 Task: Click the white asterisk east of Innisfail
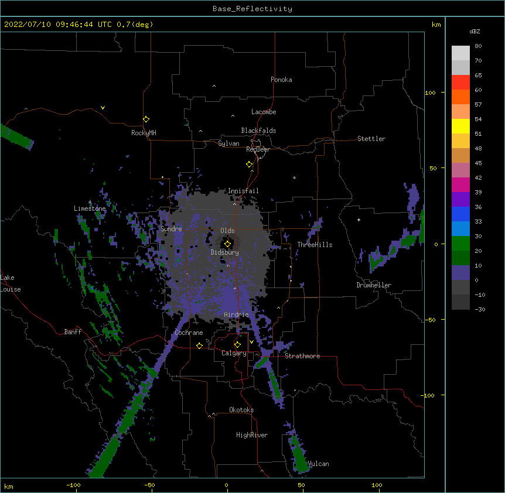294,177
